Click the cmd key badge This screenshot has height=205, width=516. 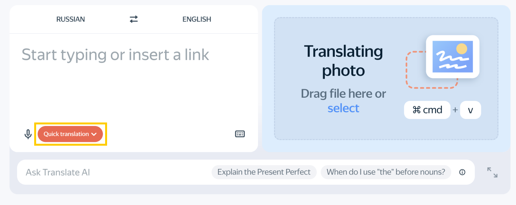point(427,110)
